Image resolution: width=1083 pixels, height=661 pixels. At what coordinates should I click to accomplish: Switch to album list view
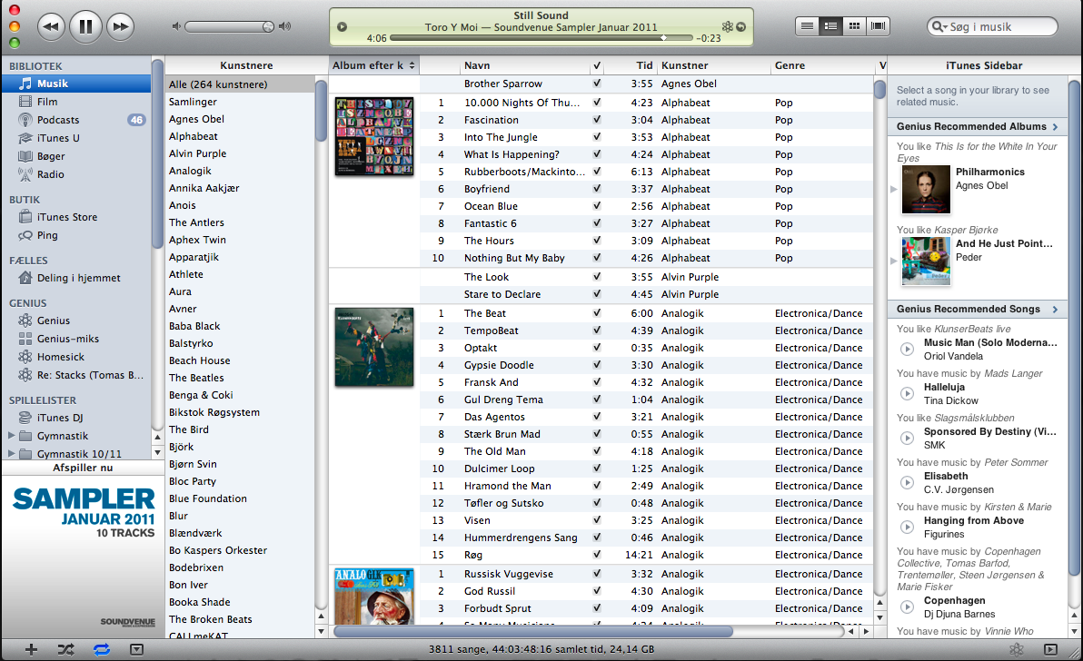(x=831, y=26)
